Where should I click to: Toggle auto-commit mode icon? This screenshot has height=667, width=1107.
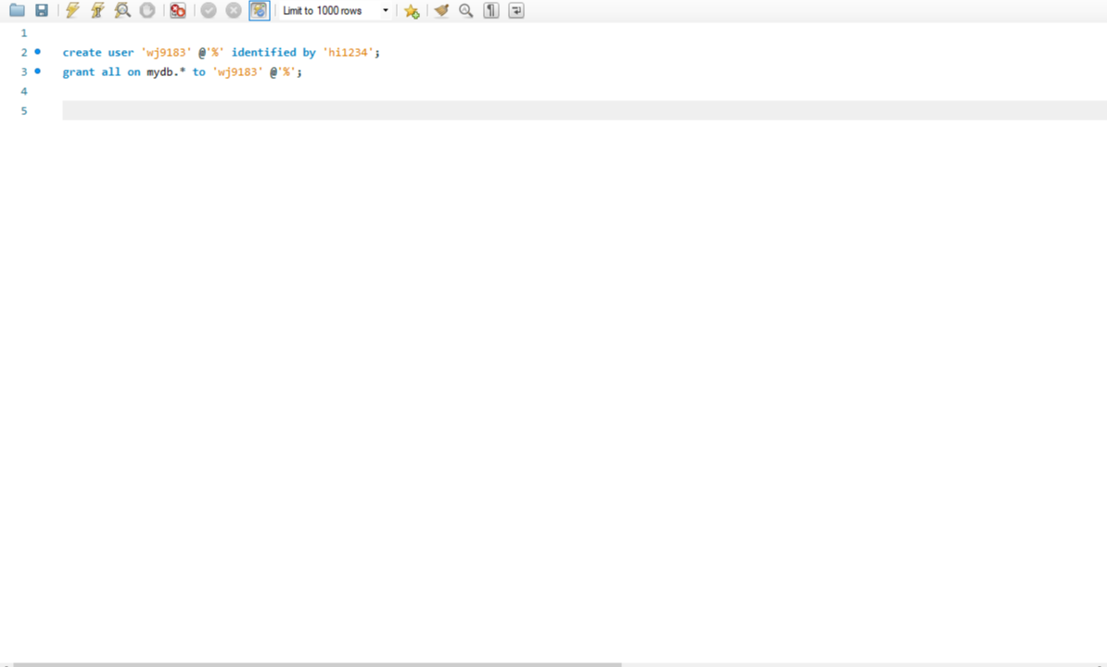tap(259, 10)
